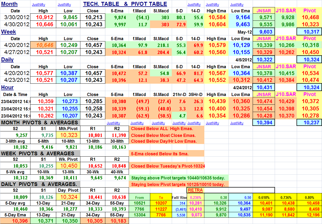This screenshot has height=224, width=322.
Task: Select Hour close value 10,258
Action: pos(93,108)
